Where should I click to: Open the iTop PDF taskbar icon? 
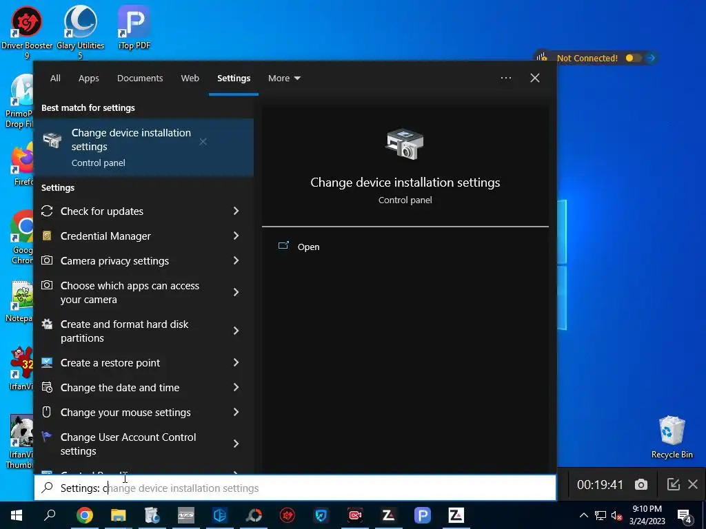pyautogui.click(x=423, y=515)
